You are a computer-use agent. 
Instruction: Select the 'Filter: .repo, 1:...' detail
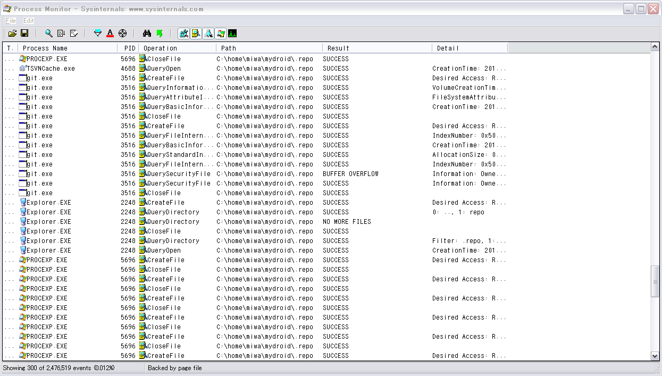click(x=469, y=241)
